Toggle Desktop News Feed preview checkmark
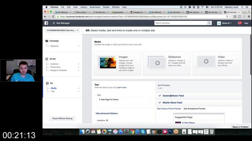The width and height of the screenshot is (252, 141). [x=159, y=96]
